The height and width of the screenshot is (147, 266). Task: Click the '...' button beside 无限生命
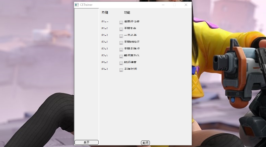tap(121, 29)
